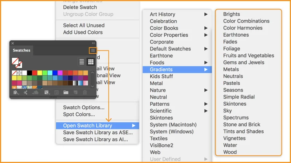Click the New Color Group folder icon
Viewport: 291px width, 163px height.
point(66,93)
